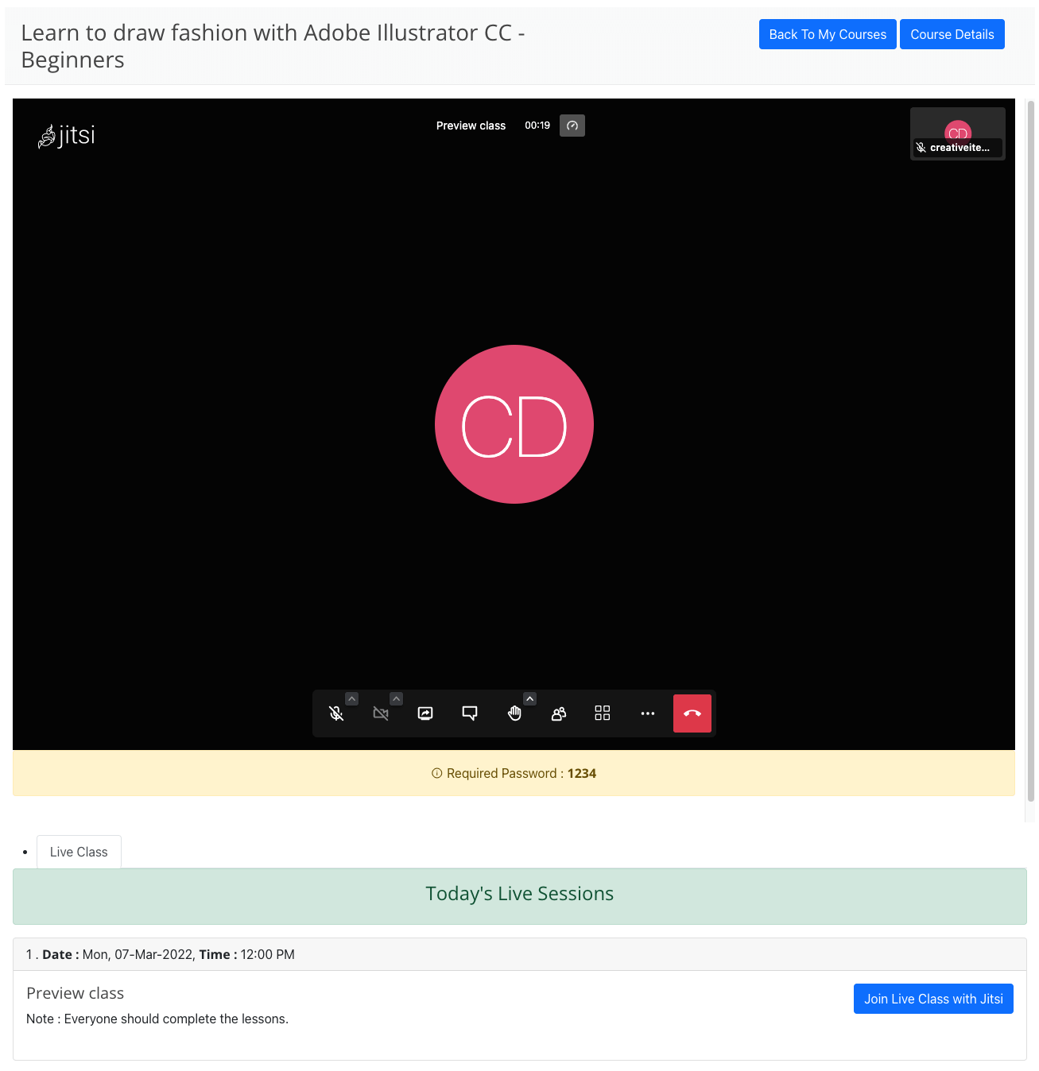Screen dimensions: 1039x1071
Task: Click the large CD avatar
Action: pos(514,424)
